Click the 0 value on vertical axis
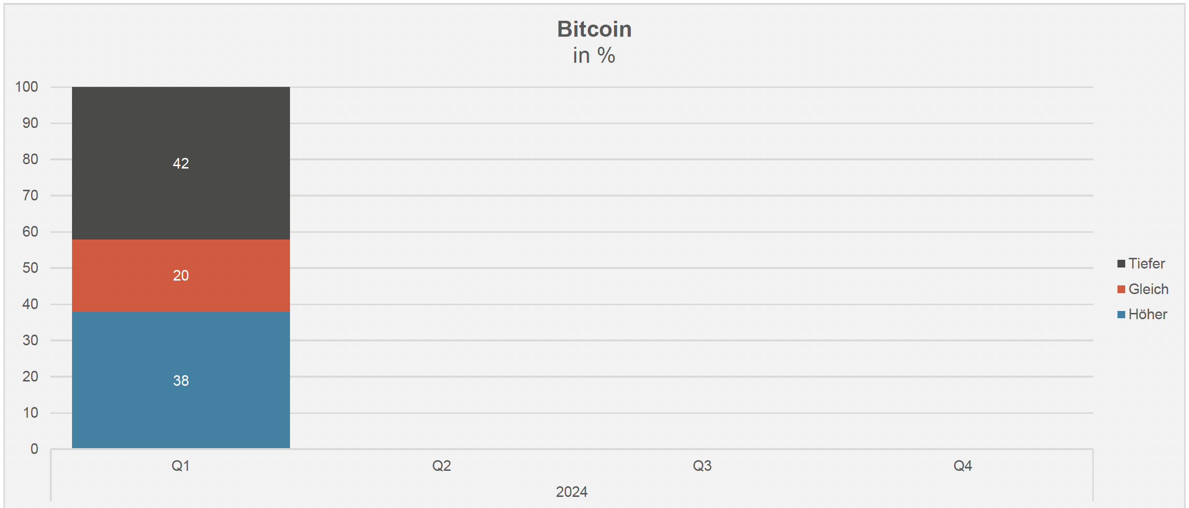The height and width of the screenshot is (508, 1189). [x=34, y=449]
